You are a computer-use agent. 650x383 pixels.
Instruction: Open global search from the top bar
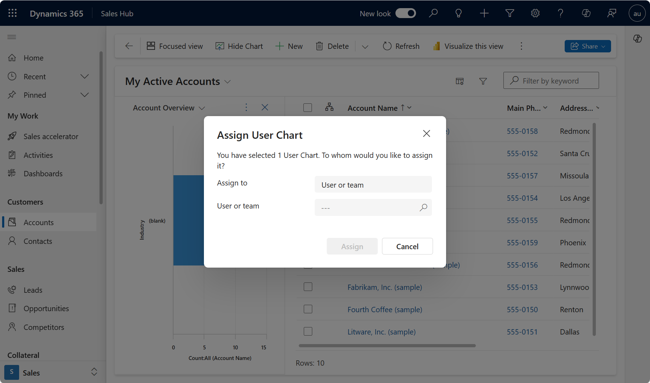click(x=433, y=13)
